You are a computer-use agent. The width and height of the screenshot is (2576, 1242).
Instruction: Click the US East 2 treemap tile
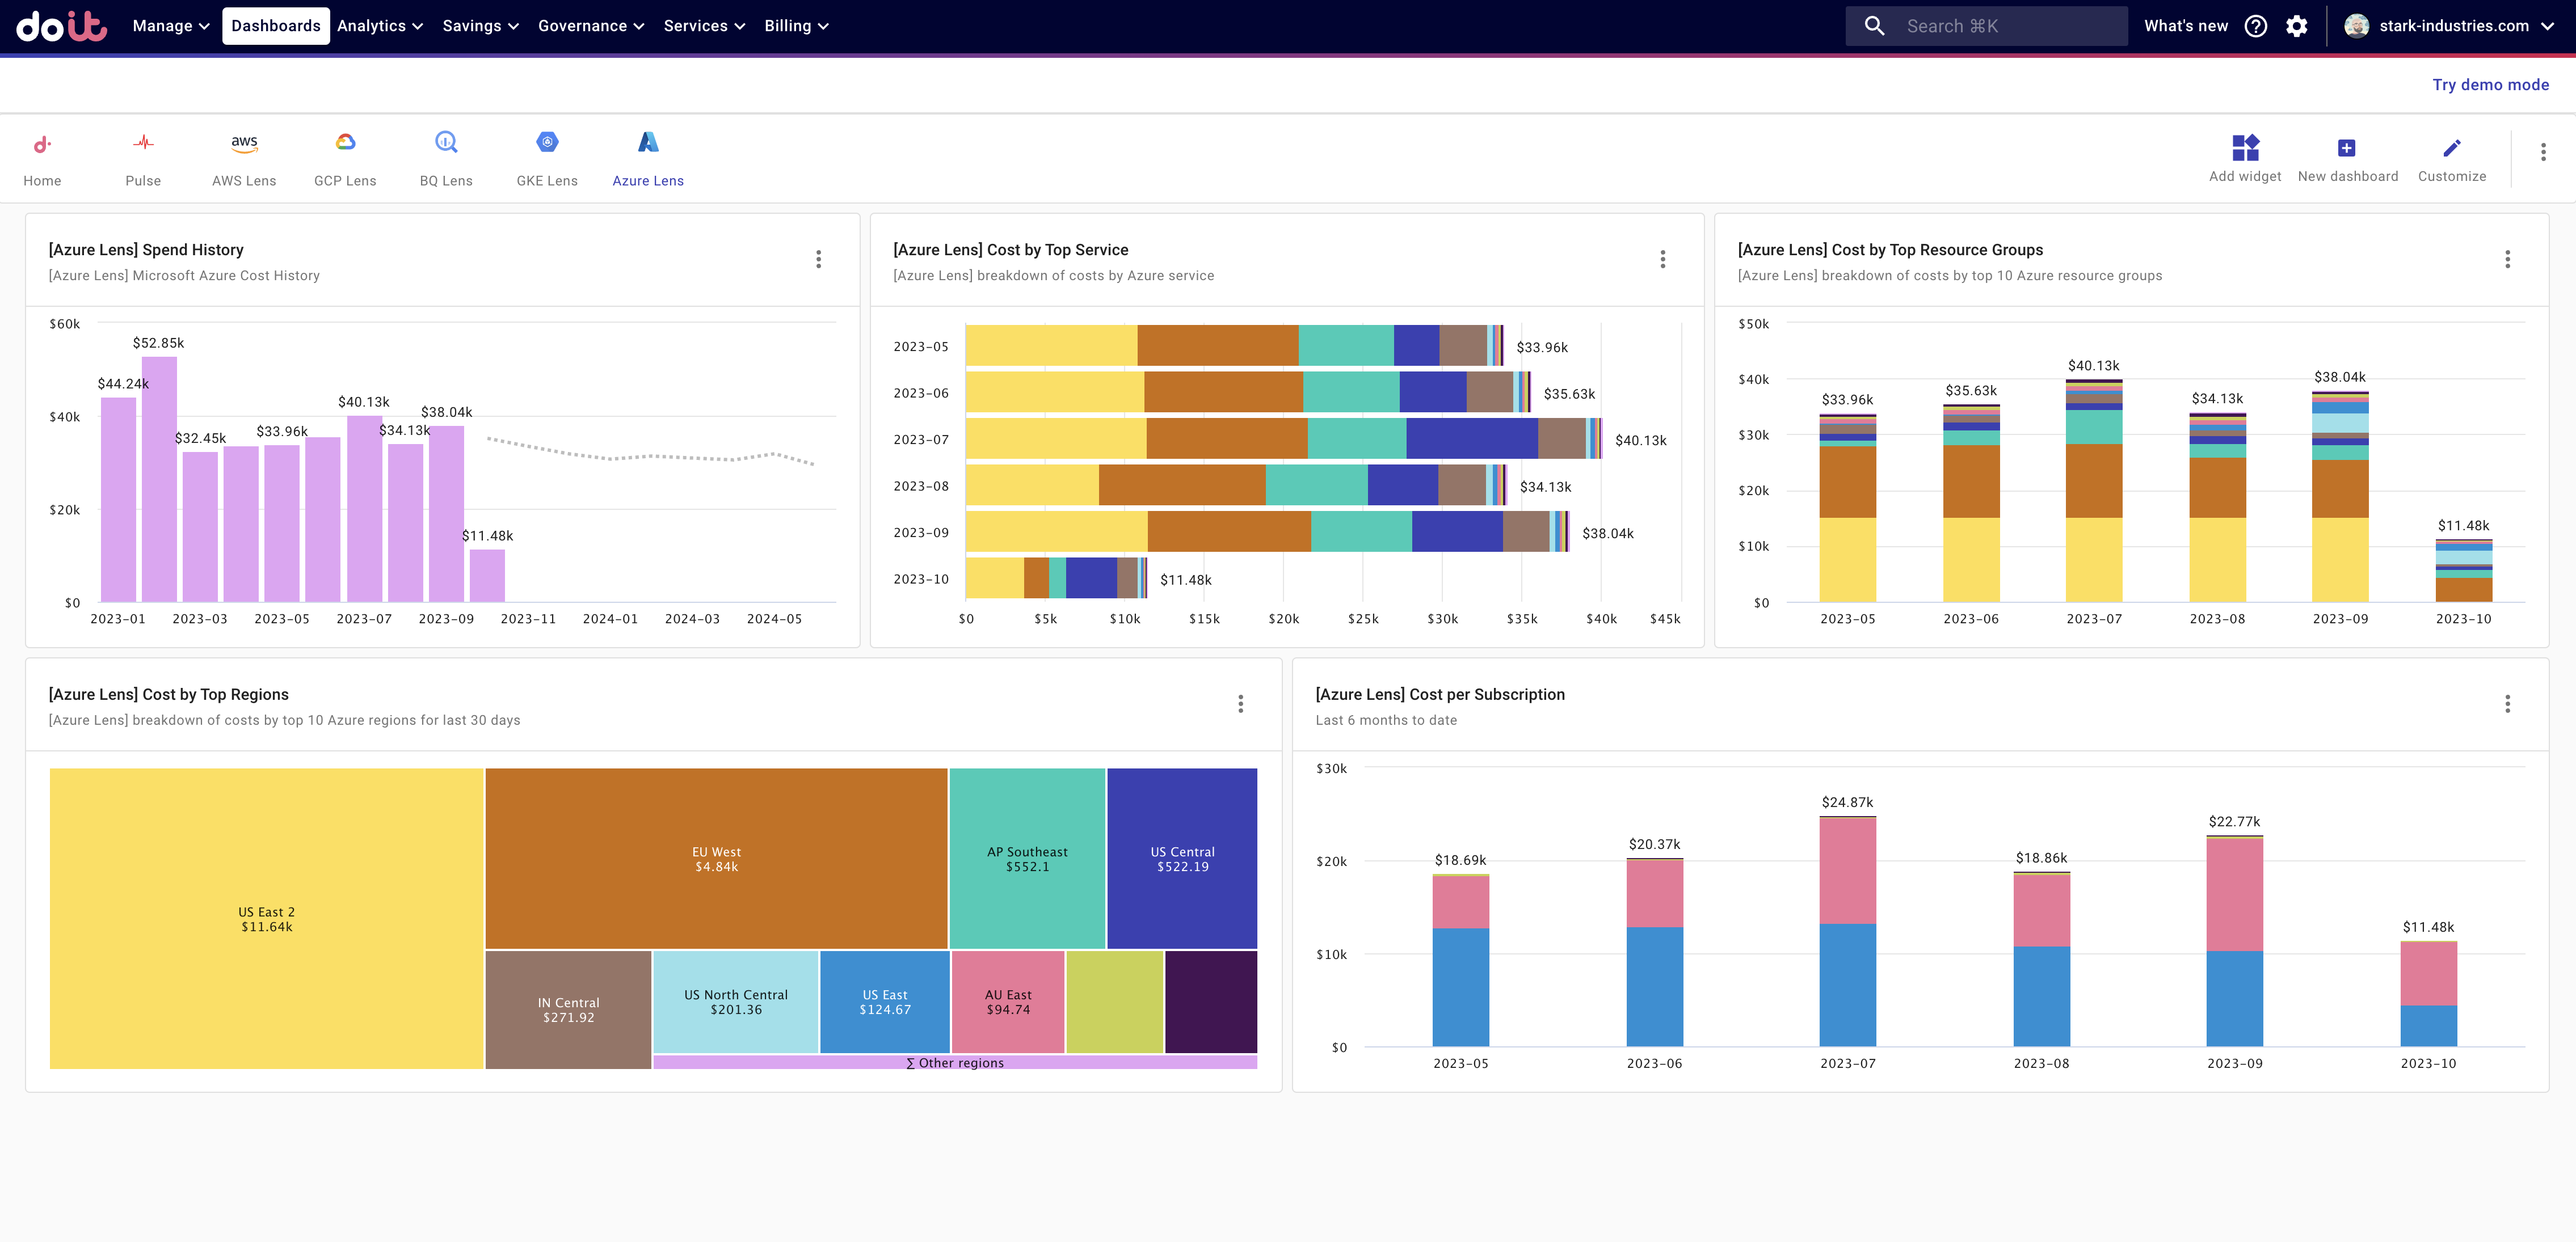[x=266, y=918]
